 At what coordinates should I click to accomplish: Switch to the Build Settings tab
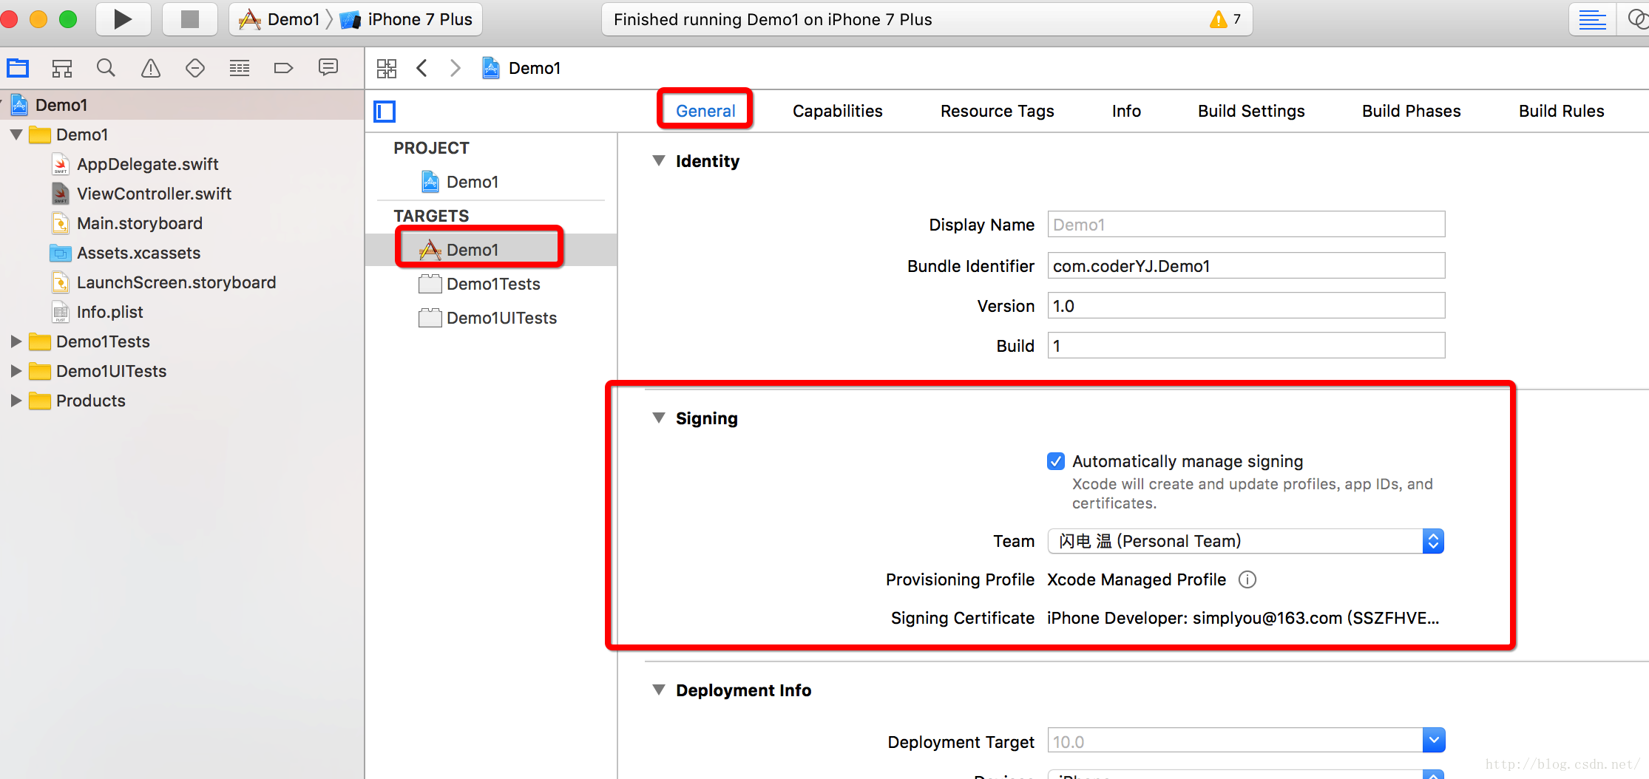click(1251, 111)
